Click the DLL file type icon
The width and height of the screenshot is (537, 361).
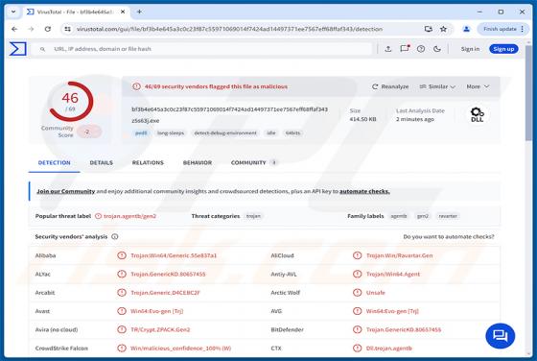pos(478,115)
